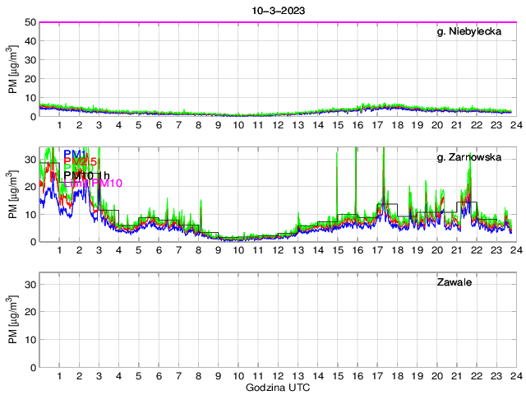Viewport: 526px width, 395px height.
Task: Click hour 12 tick in Zawale plot
Action: pos(278,375)
